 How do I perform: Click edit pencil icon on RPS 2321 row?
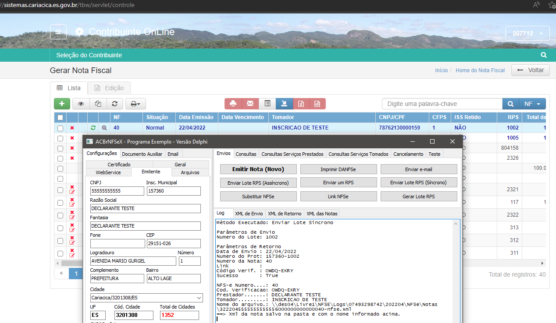[72, 192]
